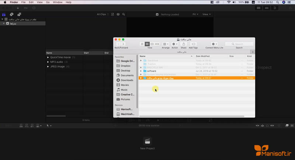Click the Import Media arrow icon
Viewport: 295px width, 160px height.
(18, 8)
